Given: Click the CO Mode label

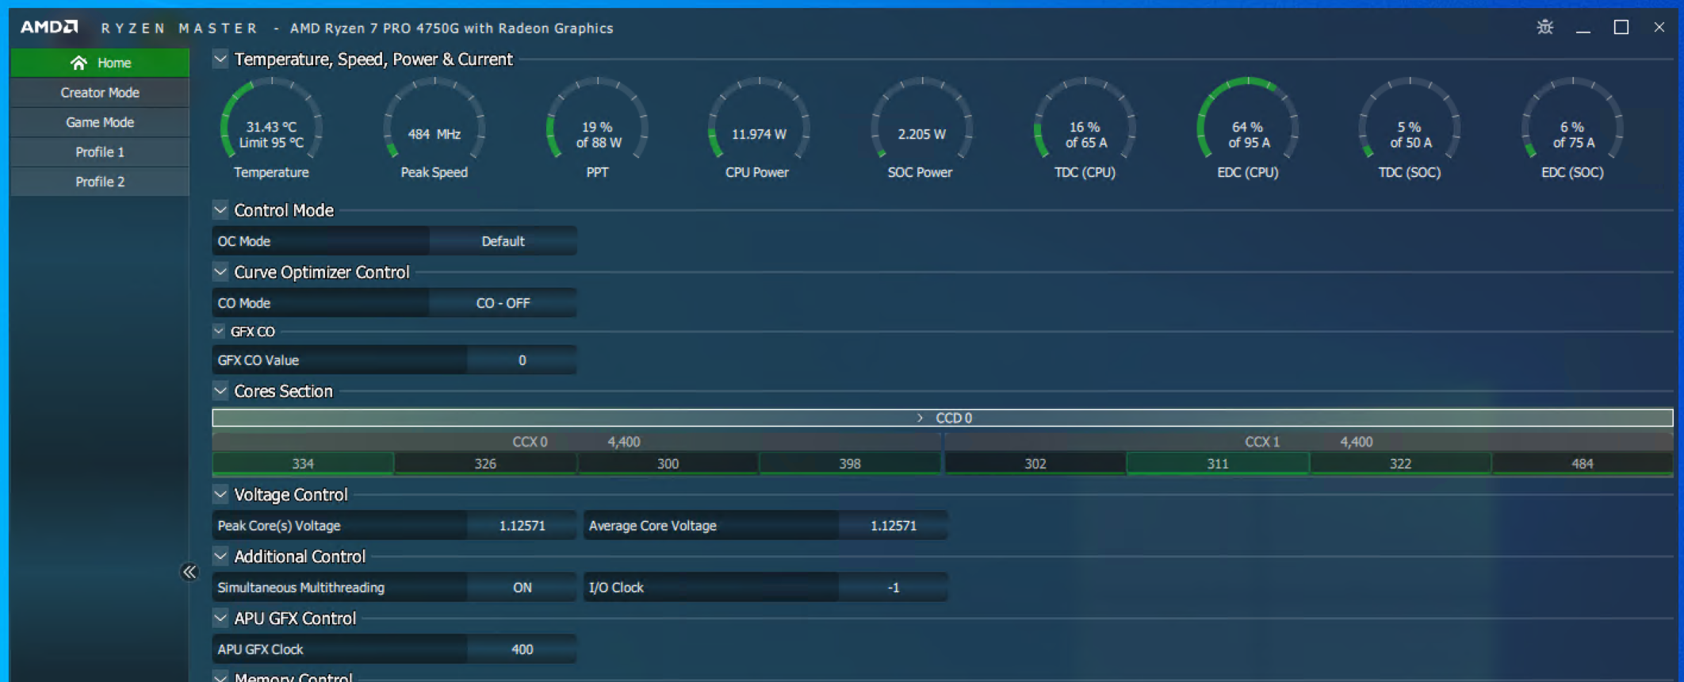Looking at the screenshot, I should (244, 303).
